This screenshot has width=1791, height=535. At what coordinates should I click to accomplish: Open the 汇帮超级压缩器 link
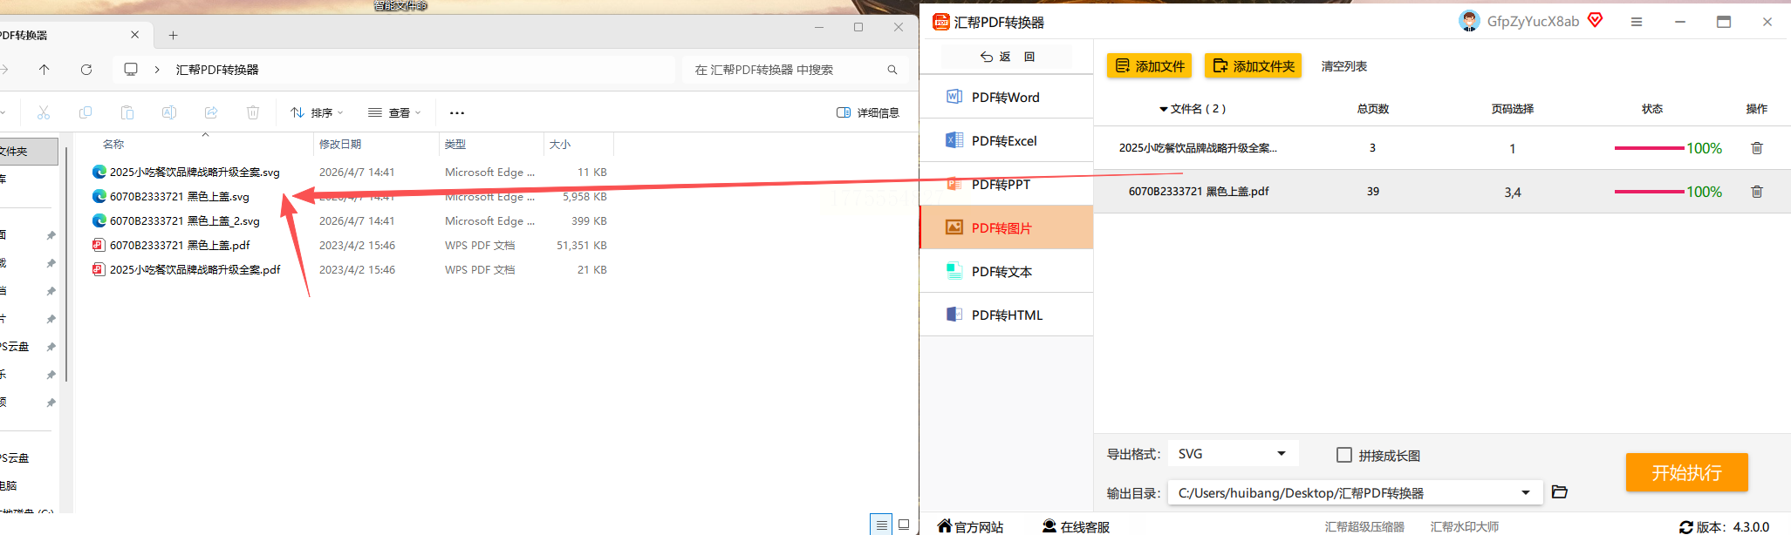[x=1364, y=527]
